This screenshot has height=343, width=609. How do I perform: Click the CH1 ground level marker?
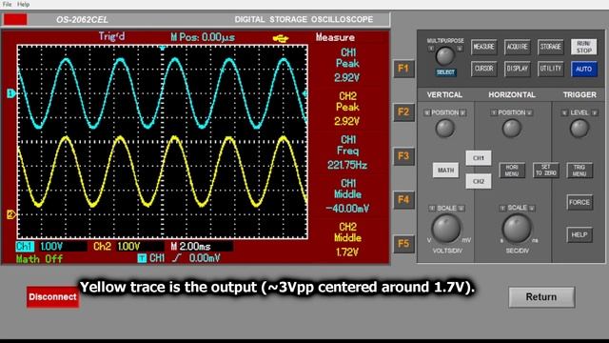pyautogui.click(x=10, y=93)
